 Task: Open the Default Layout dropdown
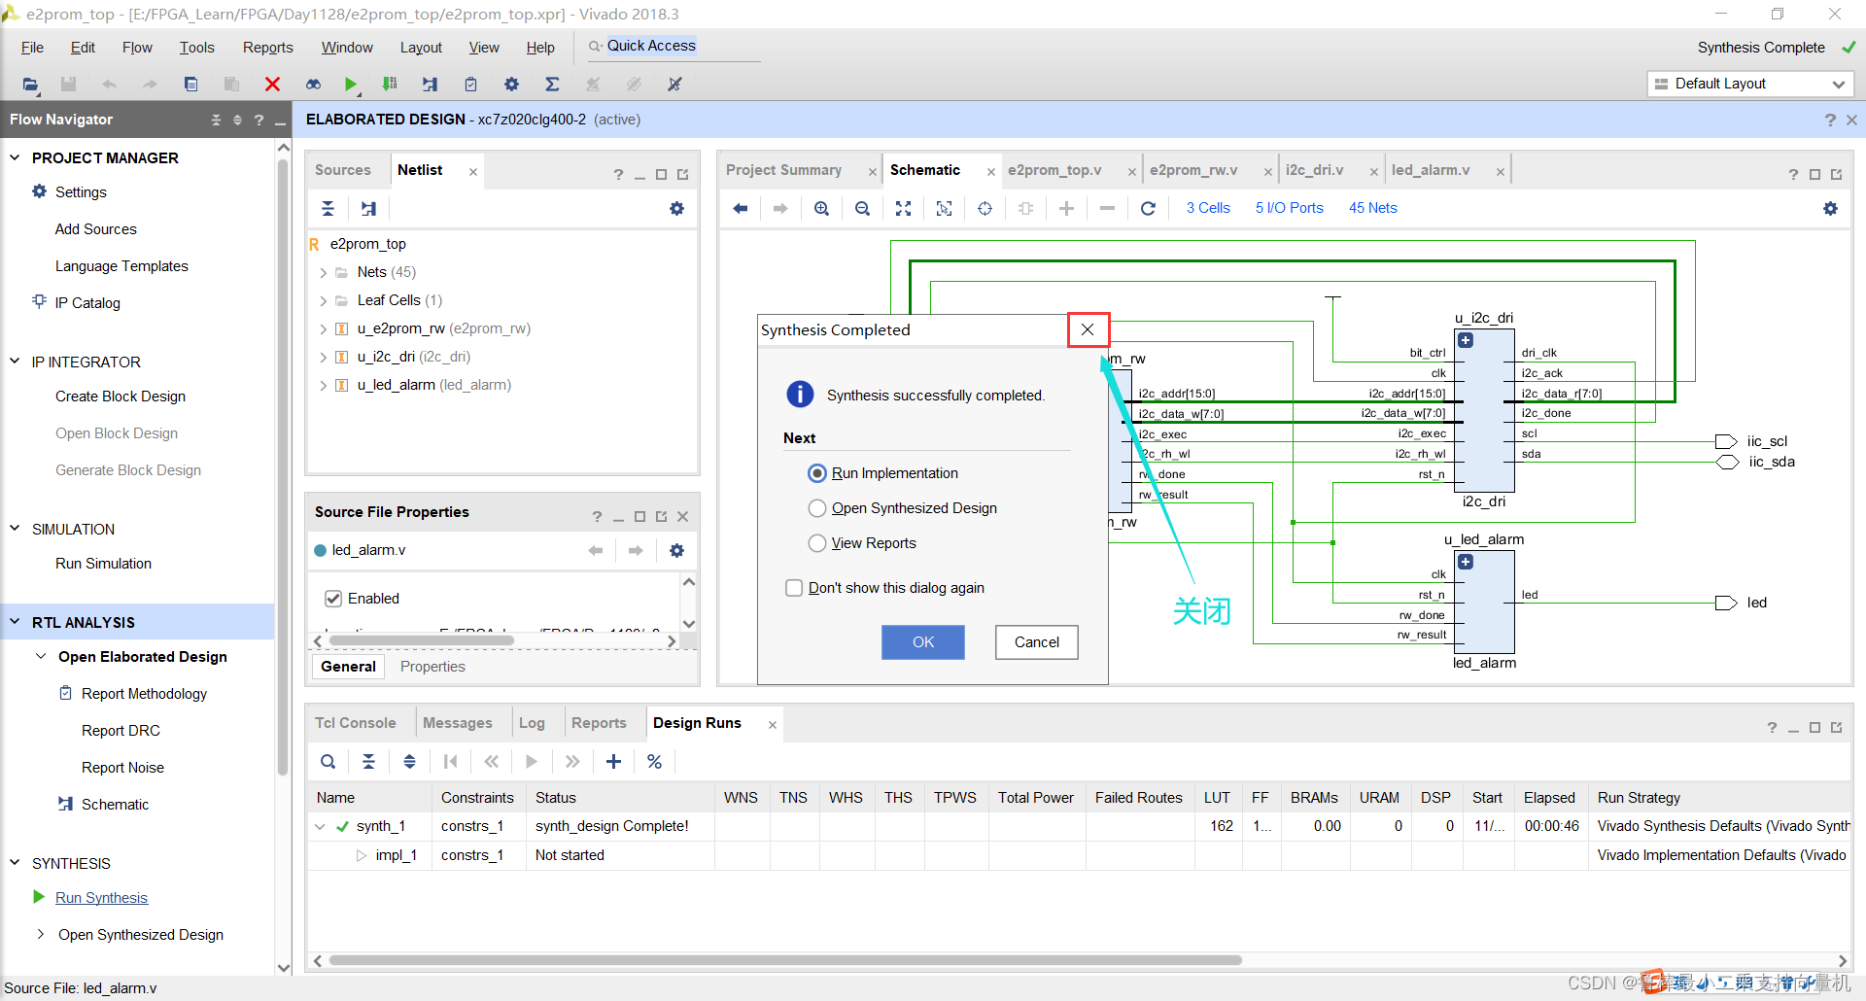1750,84
